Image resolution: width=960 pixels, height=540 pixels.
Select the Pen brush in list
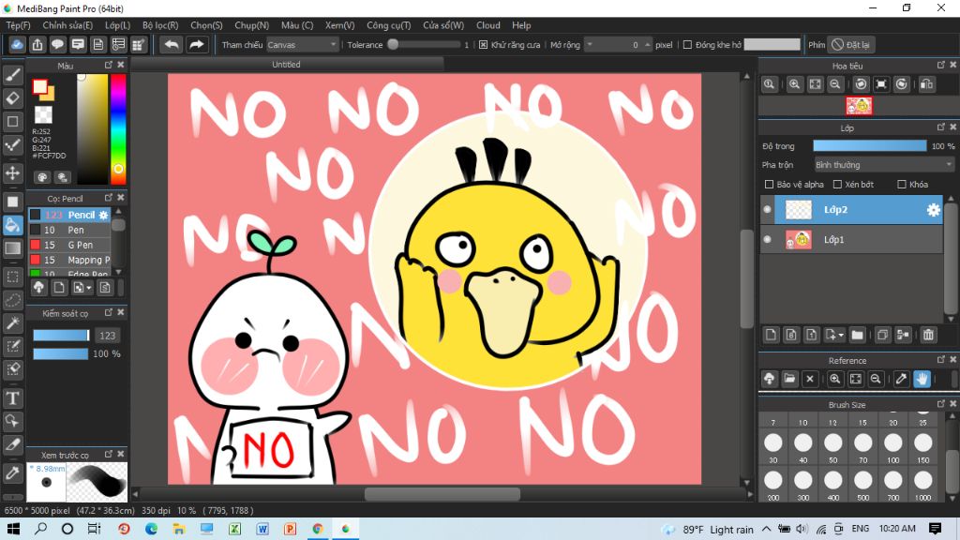pyautogui.click(x=69, y=231)
